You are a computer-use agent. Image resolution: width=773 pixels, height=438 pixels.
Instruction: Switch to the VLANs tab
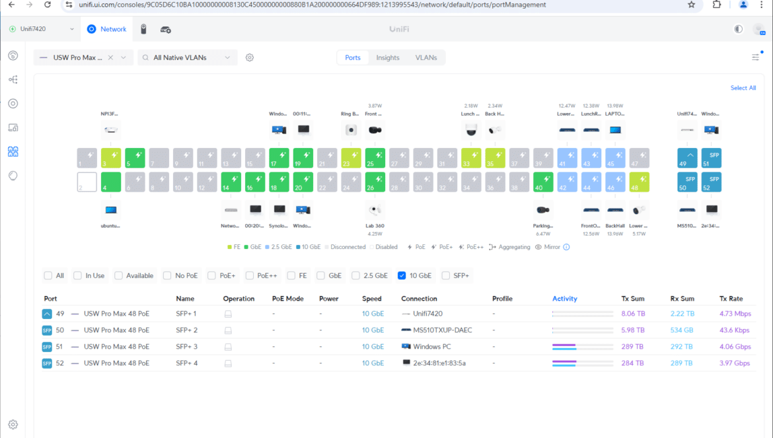coord(426,57)
